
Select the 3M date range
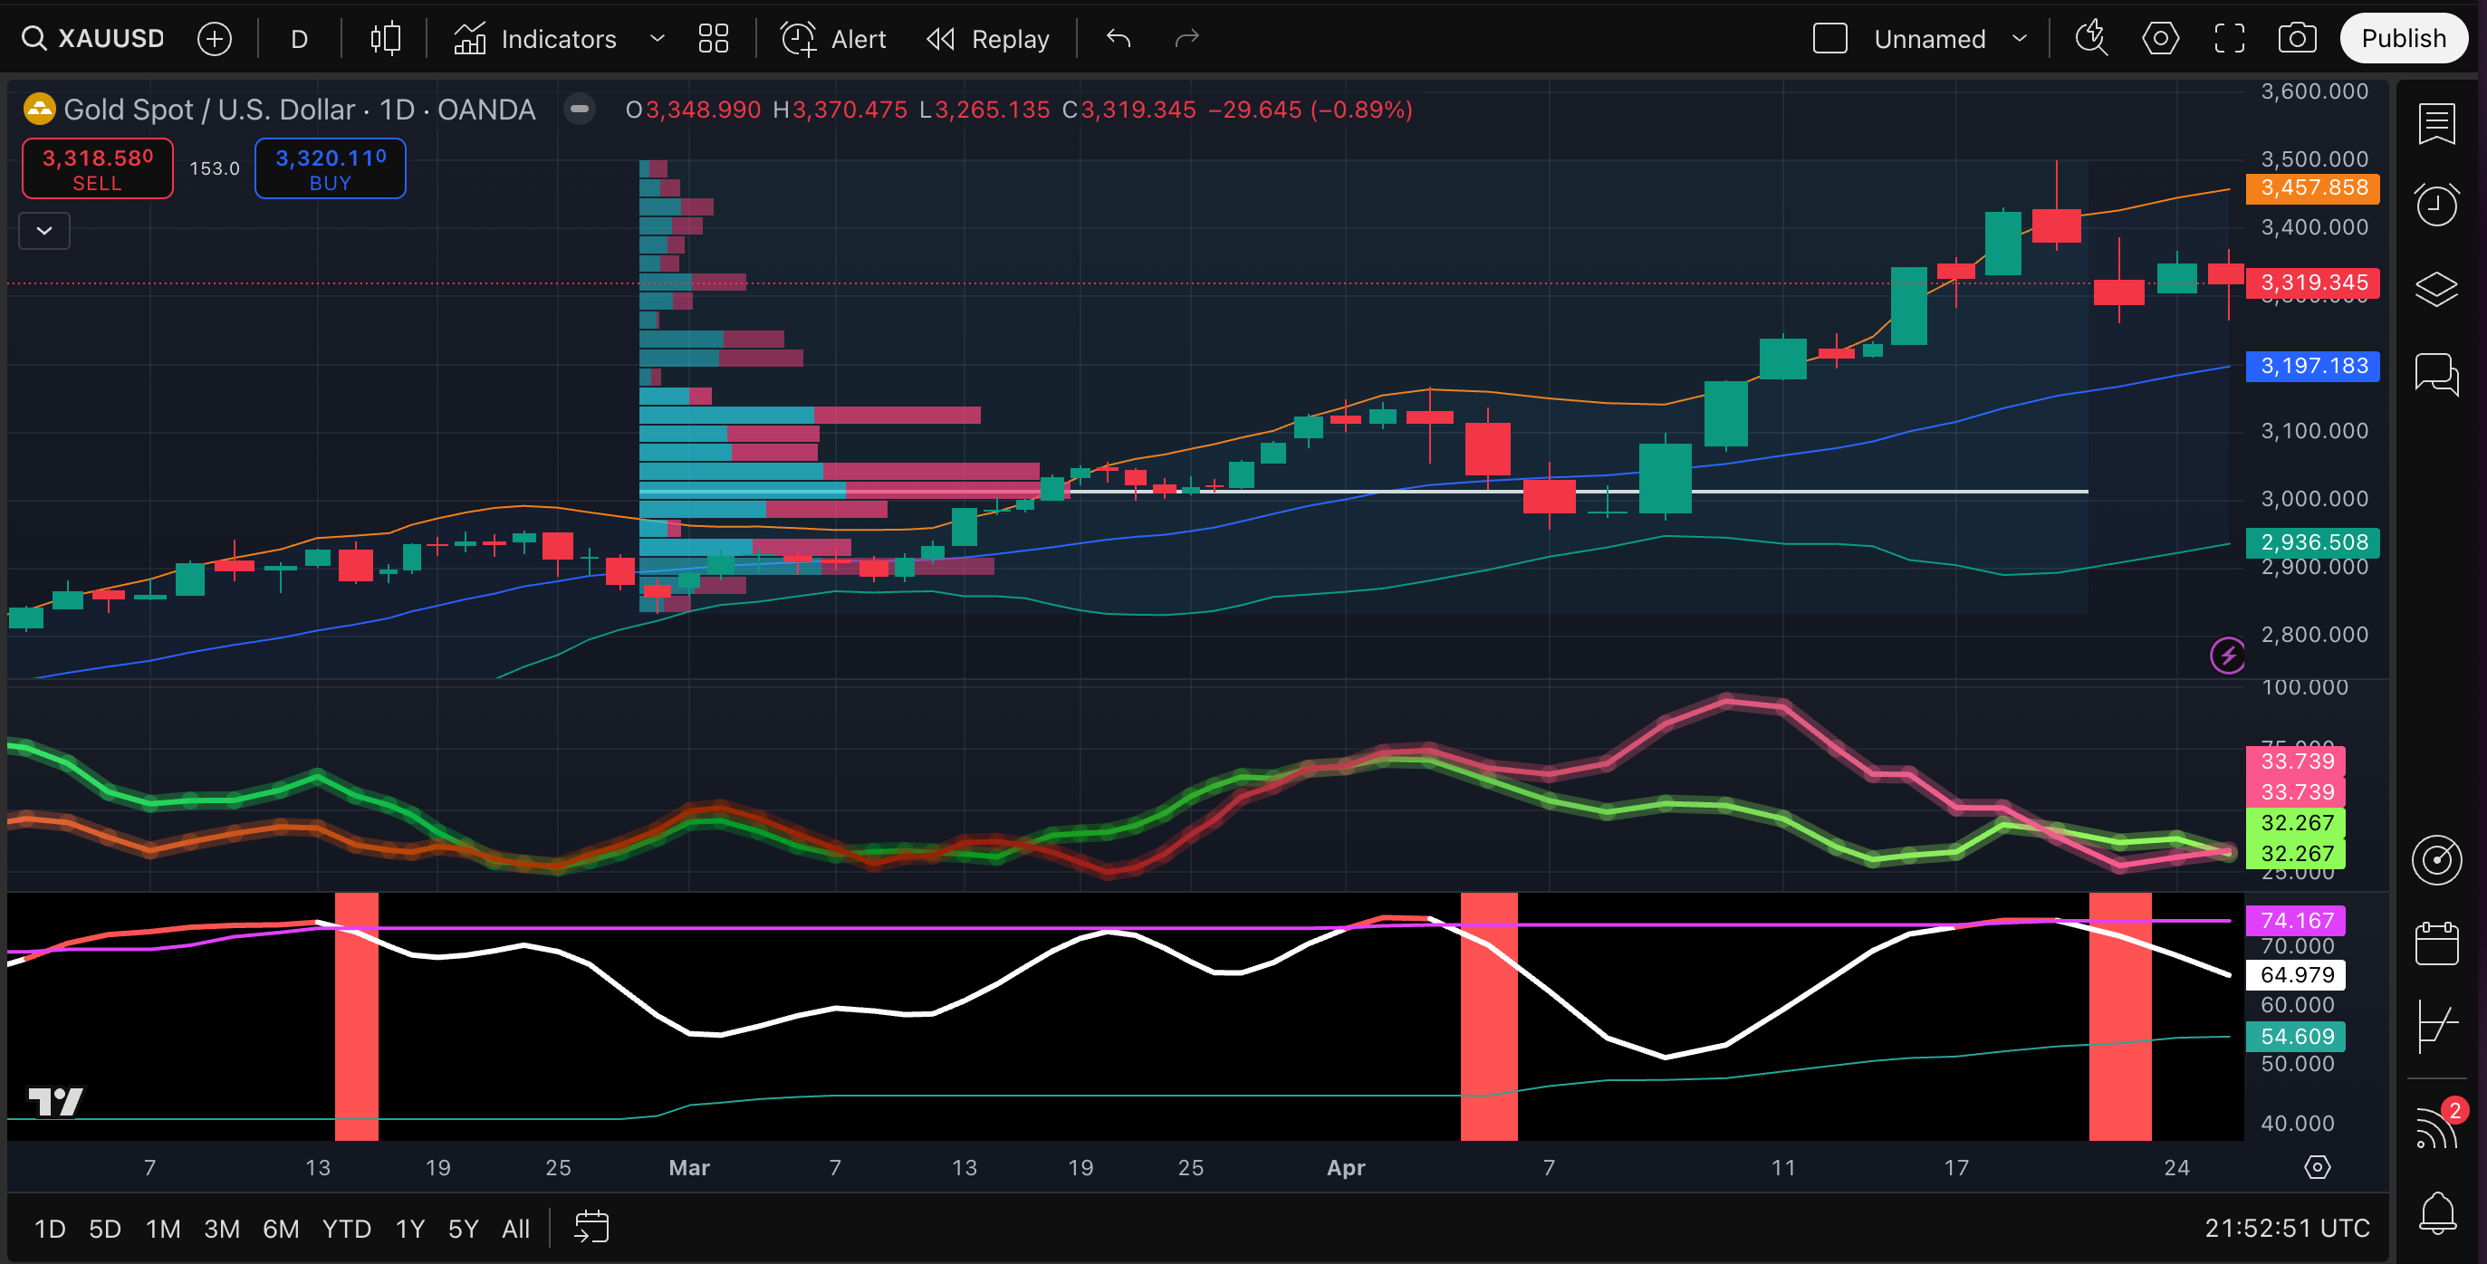(222, 1229)
